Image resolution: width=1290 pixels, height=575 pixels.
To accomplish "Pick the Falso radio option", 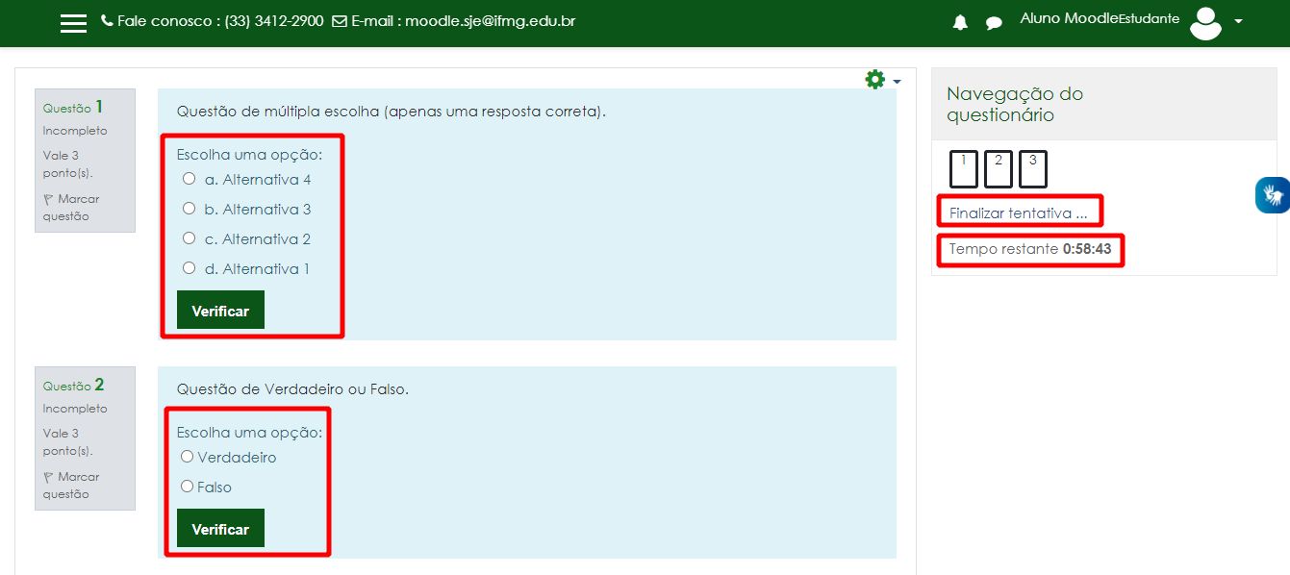I will [x=188, y=487].
